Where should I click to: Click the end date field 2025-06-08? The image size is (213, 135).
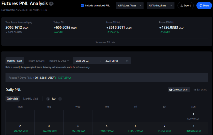[112, 61]
